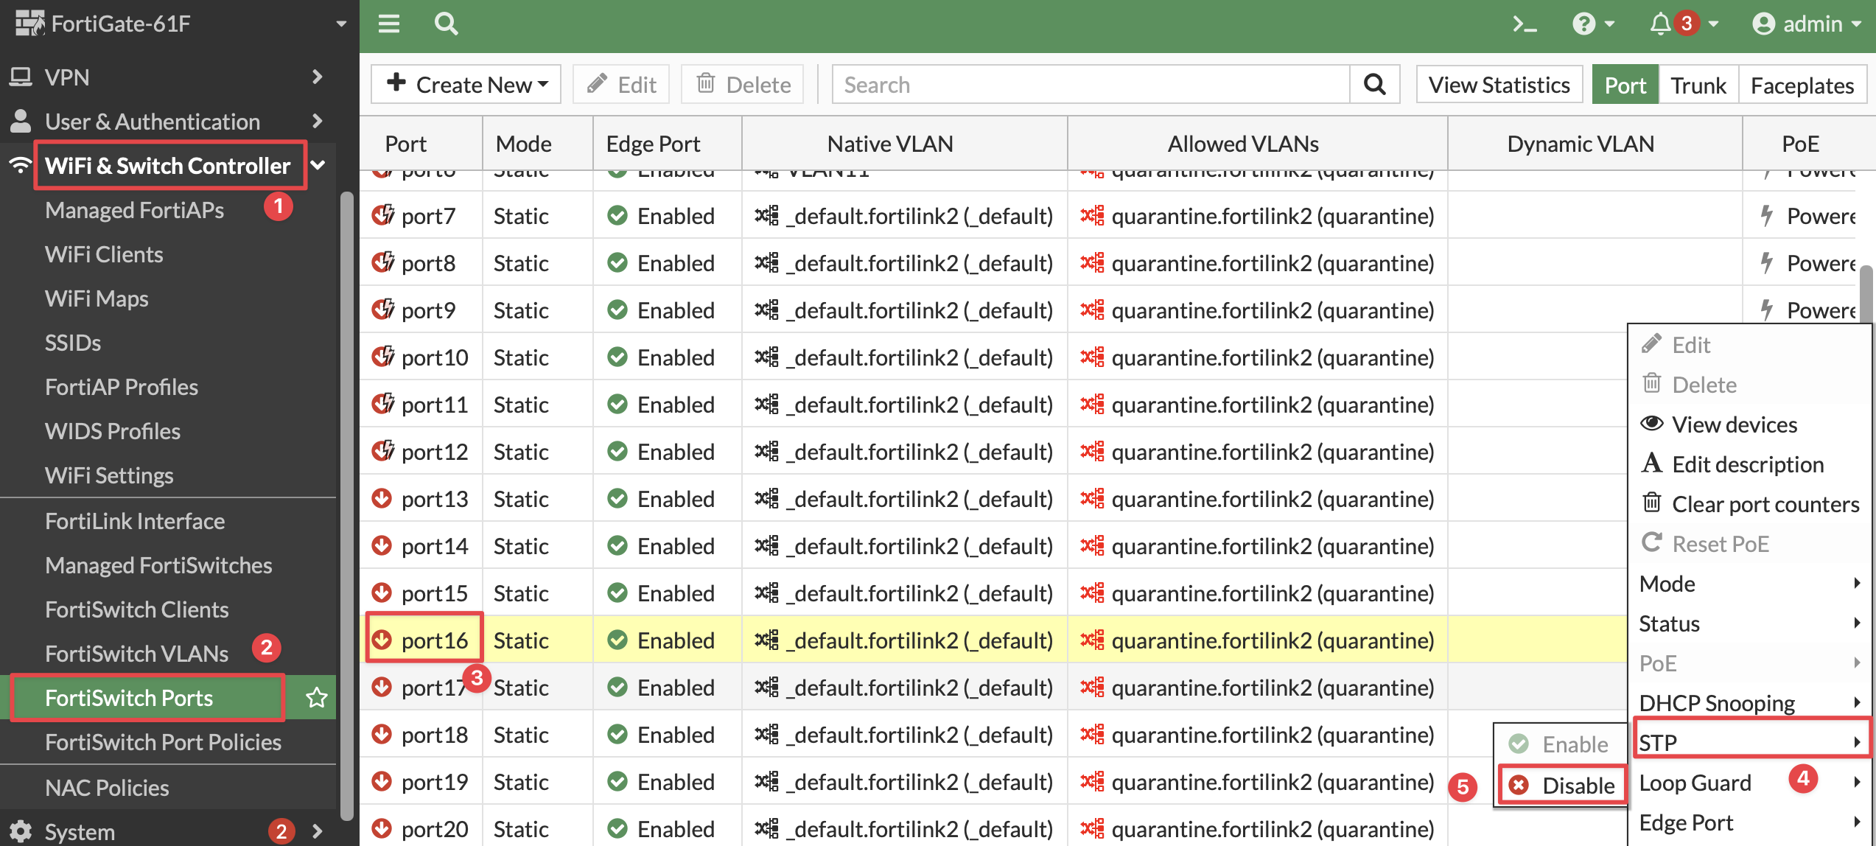Click the hamburger menu icon in header
Viewport: 1876px width, 846px height.
pyautogui.click(x=389, y=24)
